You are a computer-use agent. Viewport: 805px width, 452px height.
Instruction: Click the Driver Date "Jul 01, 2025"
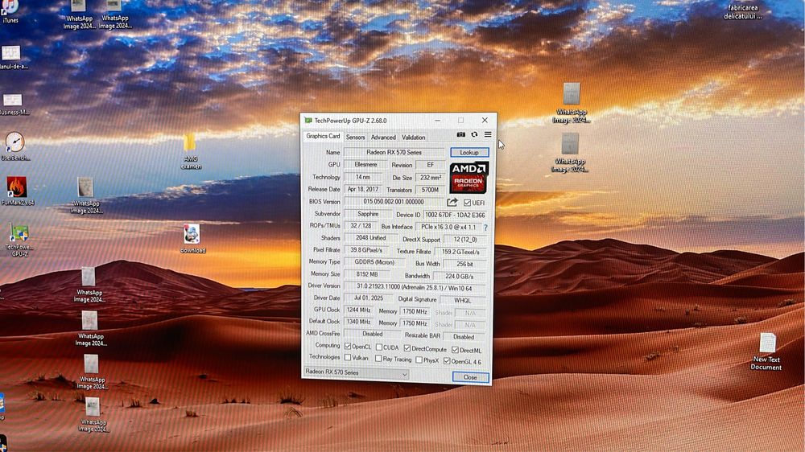[x=369, y=298]
